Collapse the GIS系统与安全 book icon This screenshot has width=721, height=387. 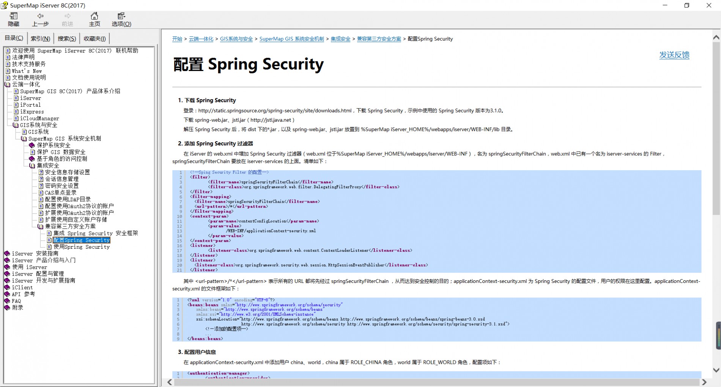16,125
